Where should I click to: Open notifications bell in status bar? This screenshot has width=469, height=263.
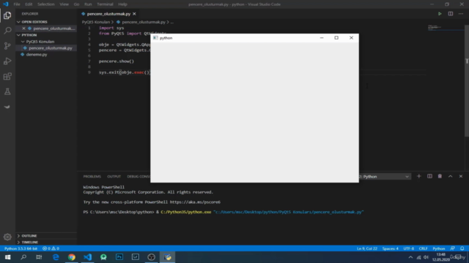point(462,248)
